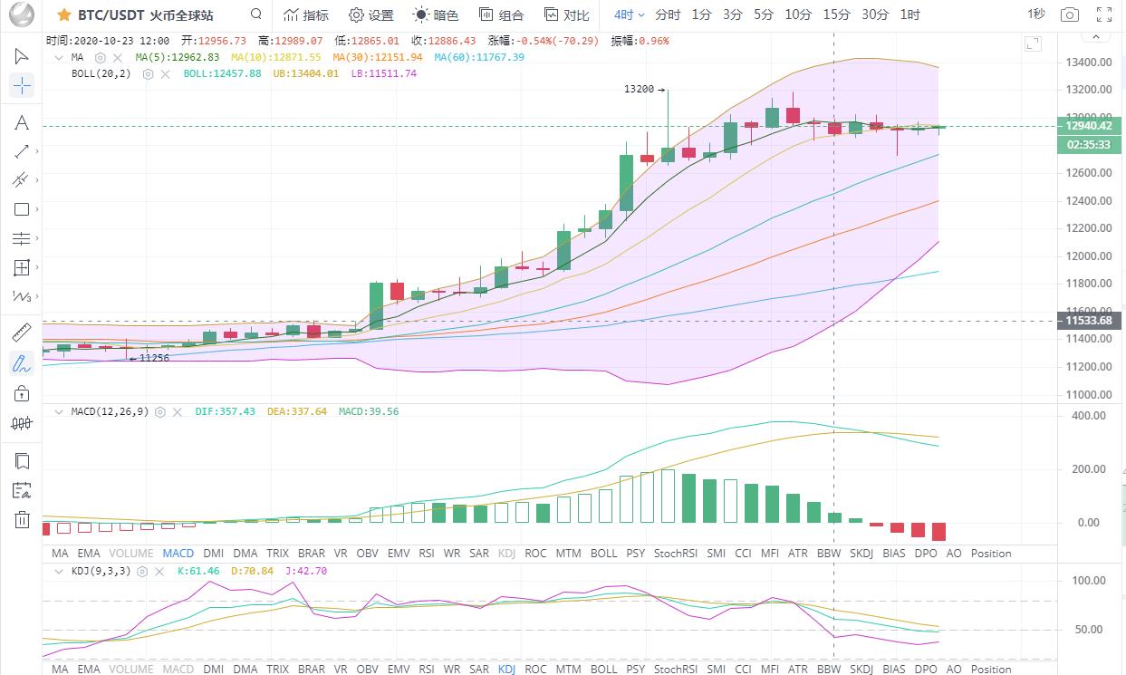Click the trash icon to delete drawings
The height and width of the screenshot is (675, 1126).
point(21,519)
